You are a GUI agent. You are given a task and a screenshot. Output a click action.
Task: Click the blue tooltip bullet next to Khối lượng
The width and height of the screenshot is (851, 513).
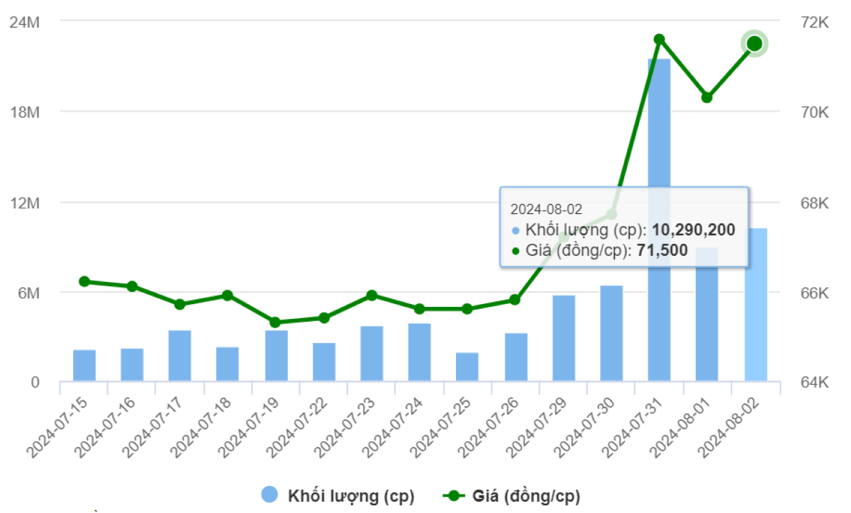click(517, 230)
